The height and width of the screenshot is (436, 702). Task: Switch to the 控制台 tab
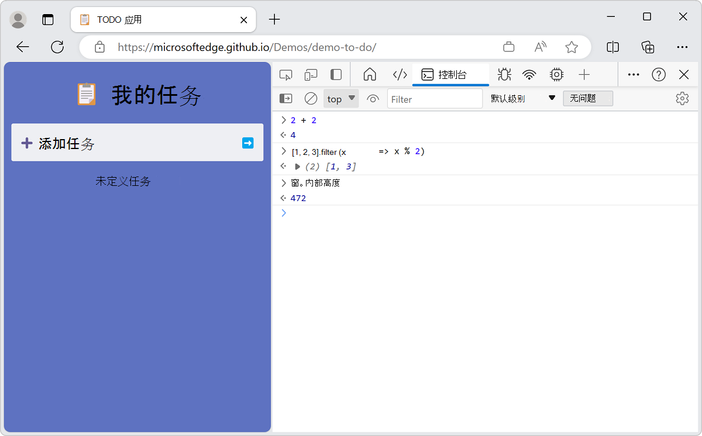[x=450, y=74]
